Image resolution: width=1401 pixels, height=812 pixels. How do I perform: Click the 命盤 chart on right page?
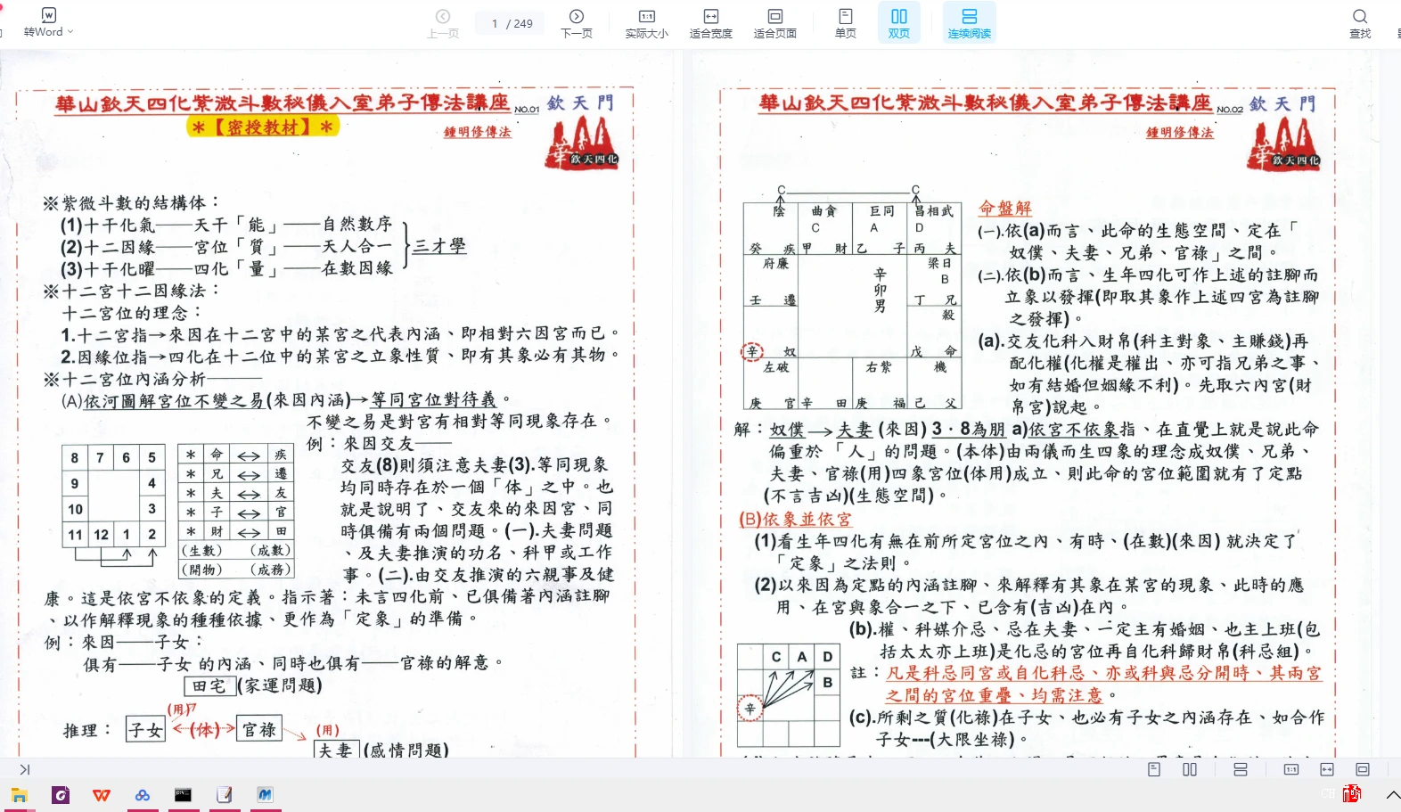(850, 306)
